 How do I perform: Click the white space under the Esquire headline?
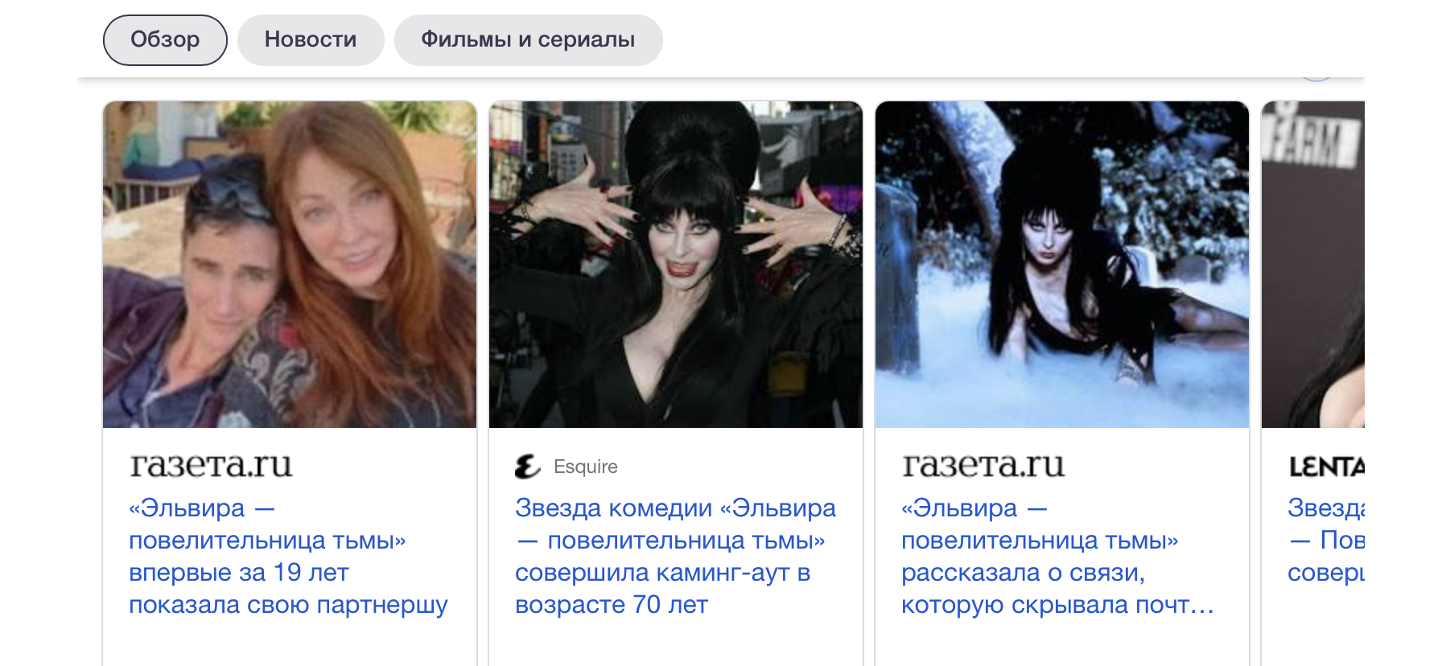coord(676,643)
